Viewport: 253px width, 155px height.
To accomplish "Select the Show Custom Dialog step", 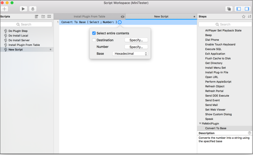I will [x=218, y=114].
